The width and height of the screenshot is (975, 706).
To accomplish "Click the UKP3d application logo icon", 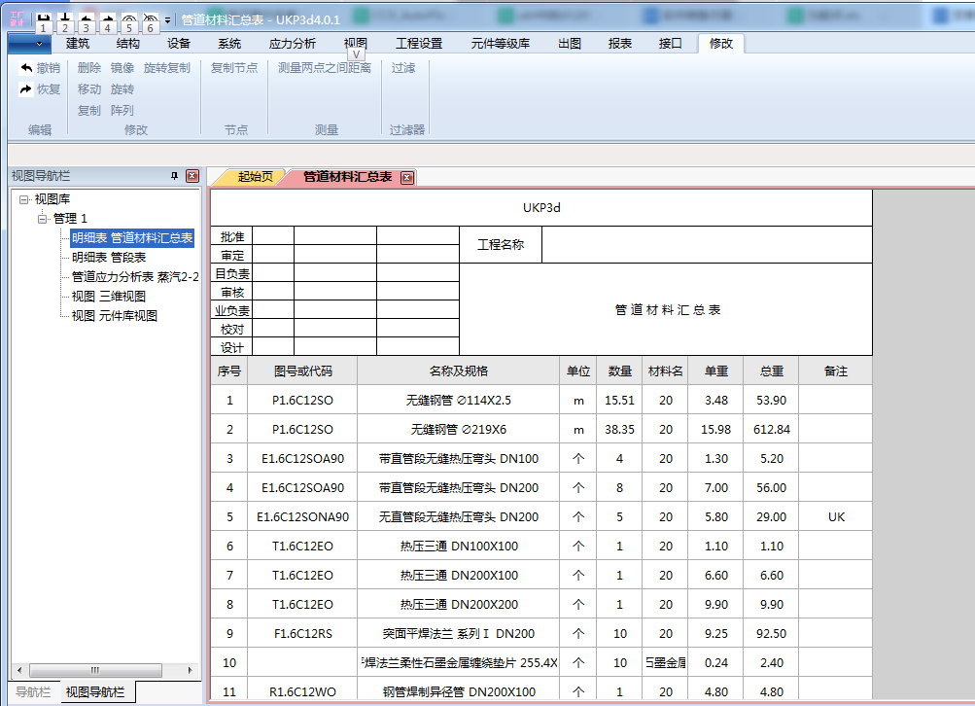I will pos(17,19).
